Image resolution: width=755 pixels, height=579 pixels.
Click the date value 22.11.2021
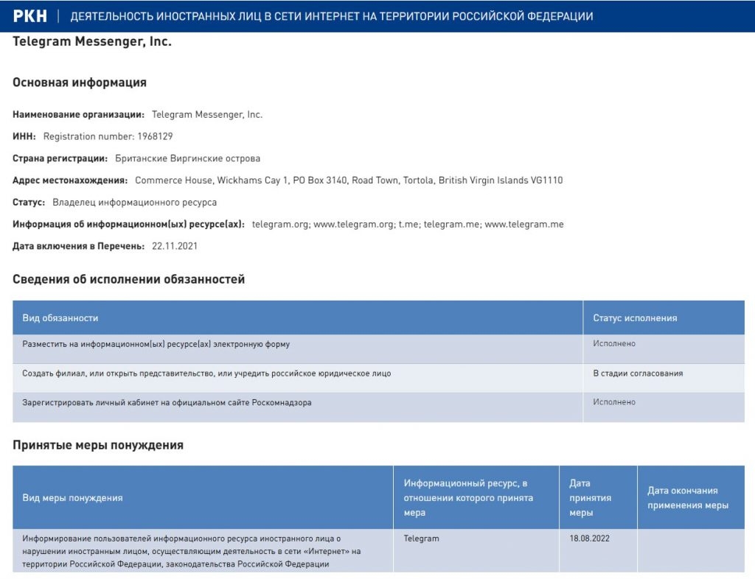point(174,246)
